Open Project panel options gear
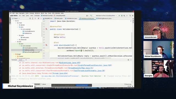 [x=38, y=18]
